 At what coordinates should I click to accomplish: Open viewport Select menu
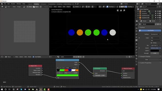pyautogui.click(x=60, y=7)
